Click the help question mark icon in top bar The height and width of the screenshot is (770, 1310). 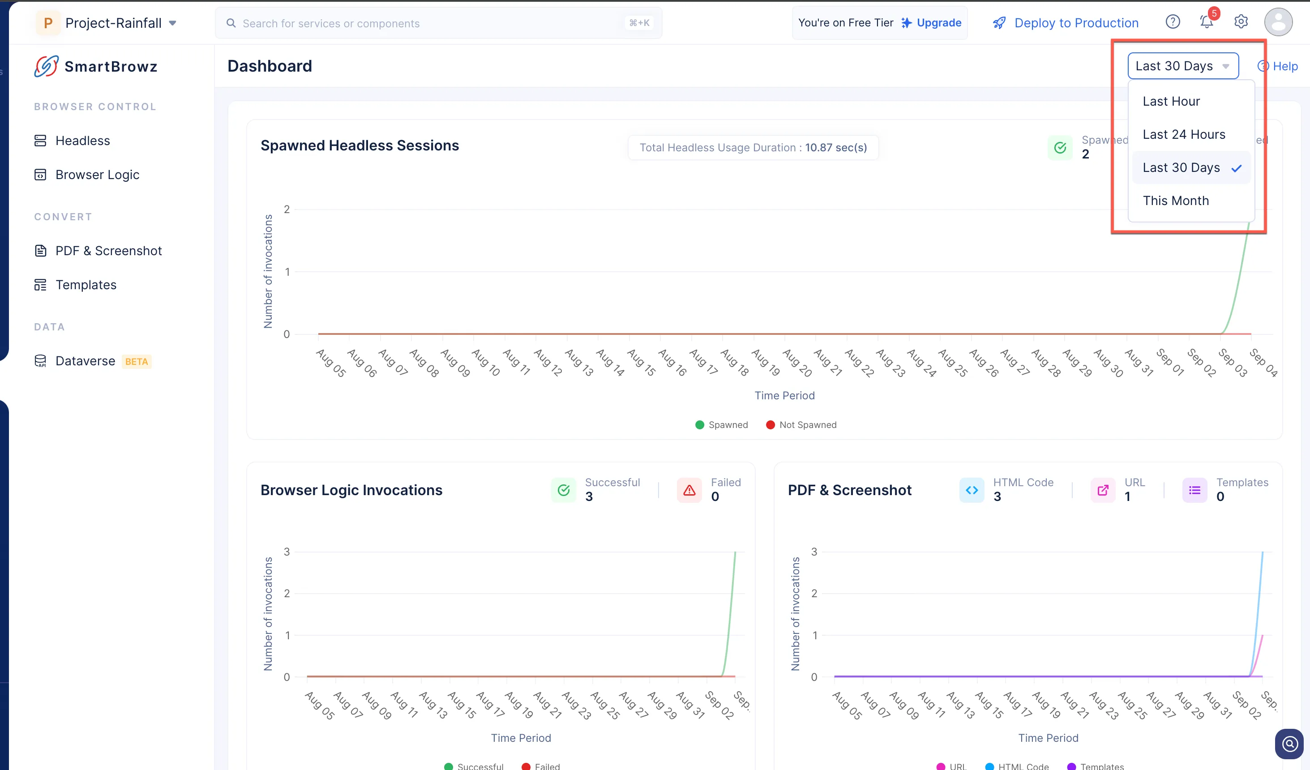1172,22
